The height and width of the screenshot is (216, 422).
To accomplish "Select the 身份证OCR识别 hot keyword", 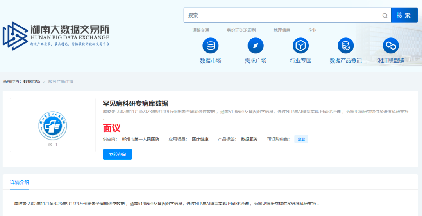I will pos(241,30).
